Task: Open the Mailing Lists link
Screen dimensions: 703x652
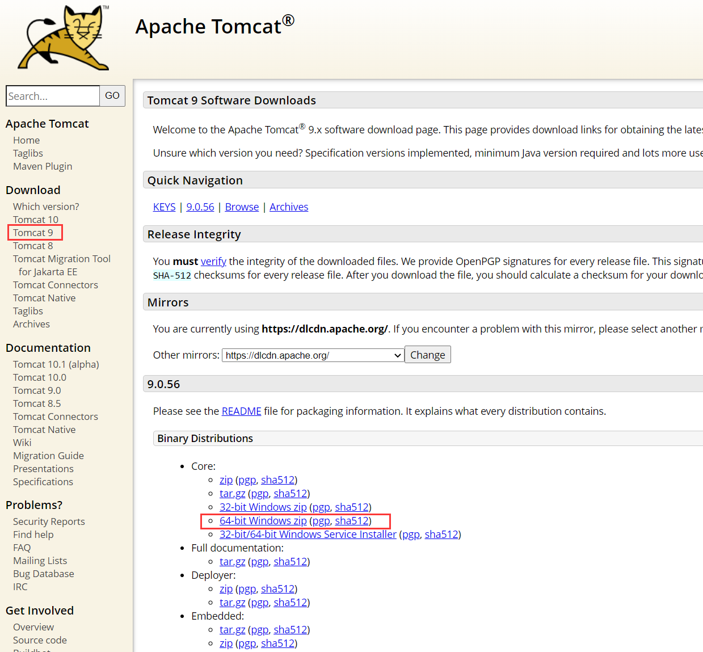Action: [40, 561]
